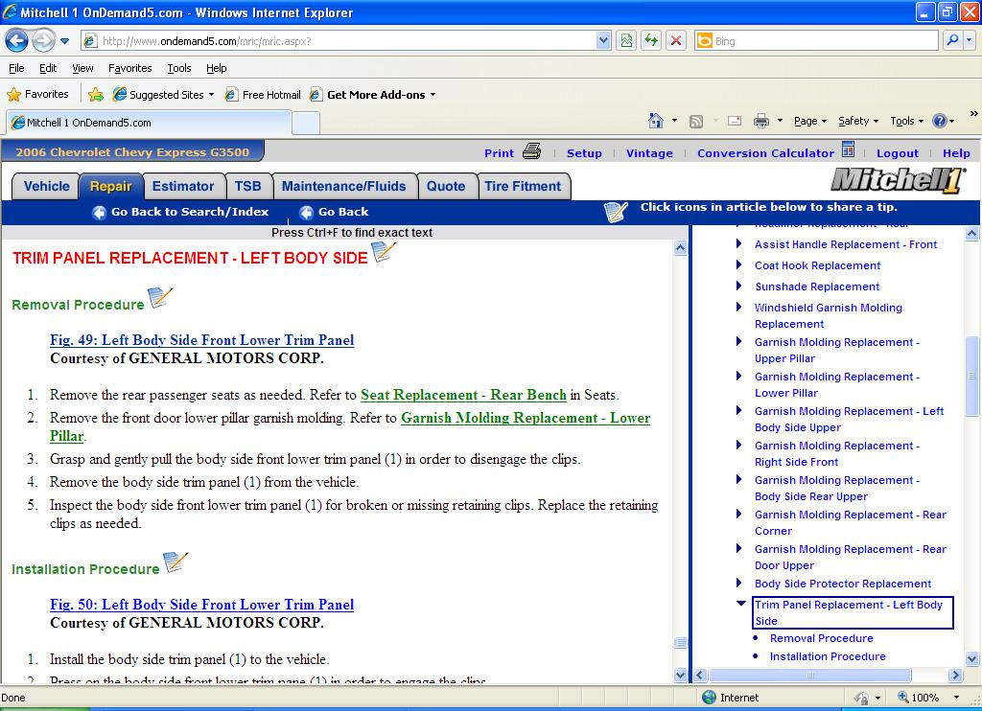Click the article scrollbar down arrow
The width and height of the screenshot is (982, 711).
pos(680,675)
